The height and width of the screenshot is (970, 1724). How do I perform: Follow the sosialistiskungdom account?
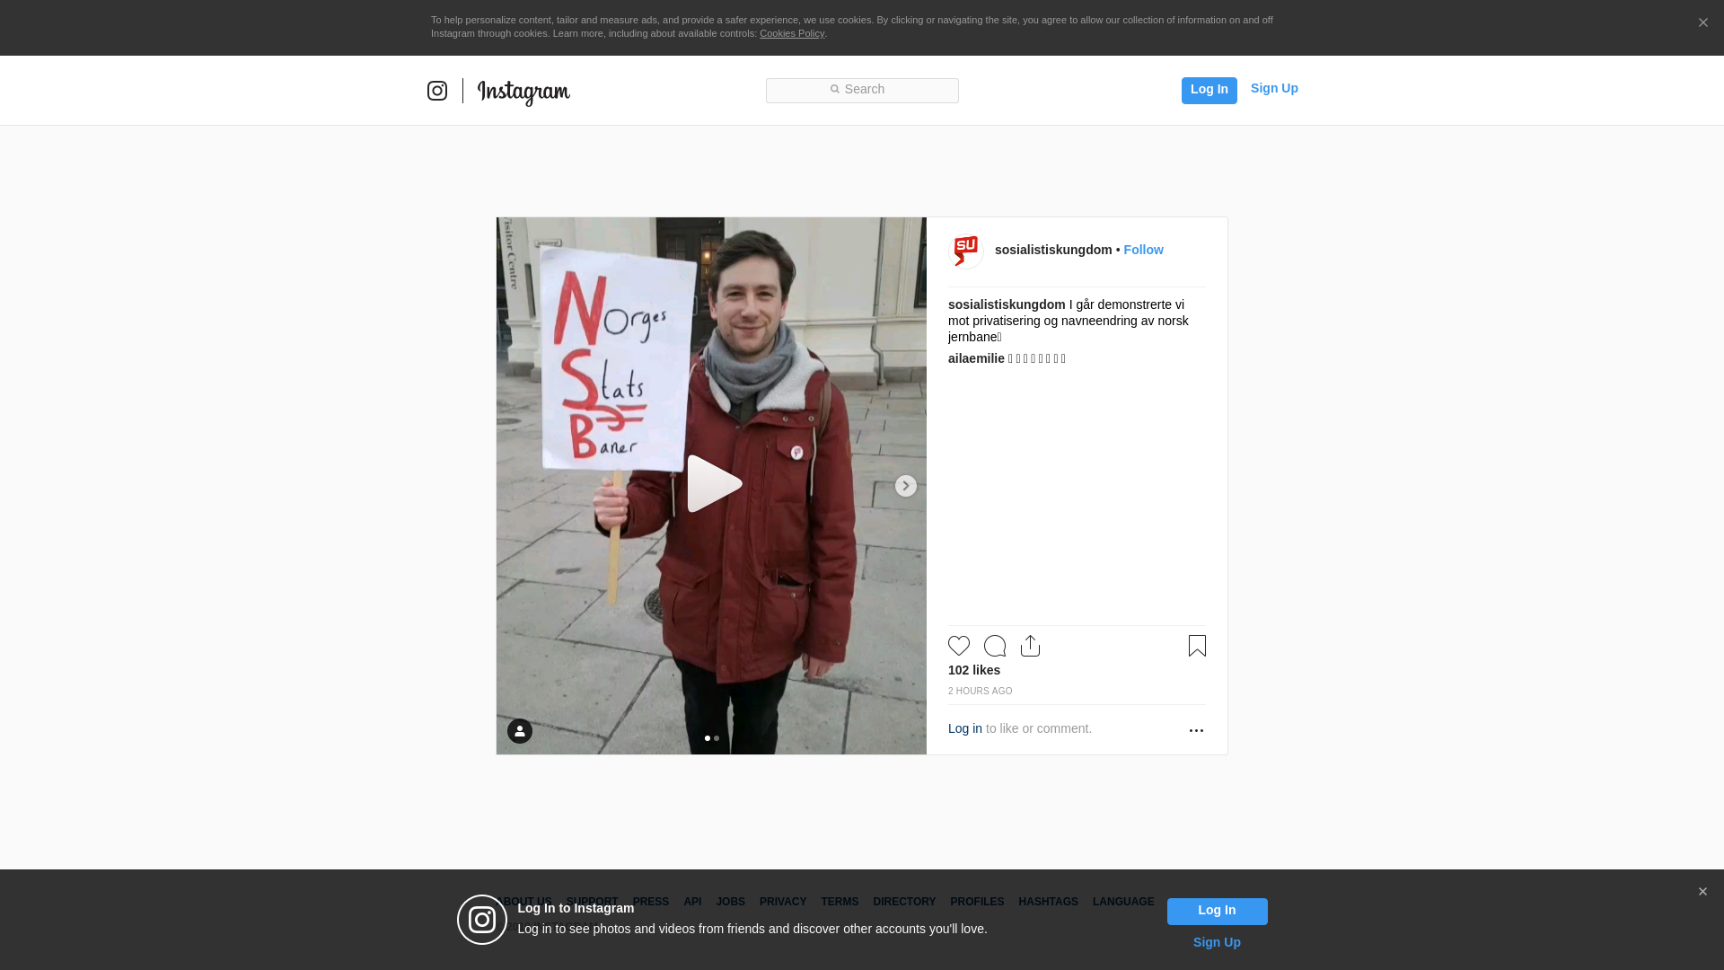click(x=1143, y=250)
